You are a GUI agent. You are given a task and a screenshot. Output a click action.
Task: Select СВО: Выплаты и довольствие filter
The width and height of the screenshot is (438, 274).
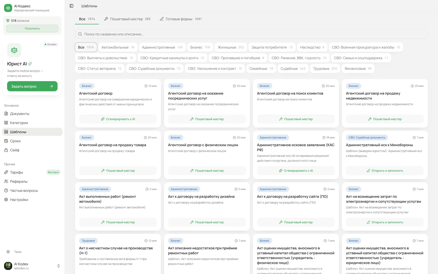click(x=105, y=58)
